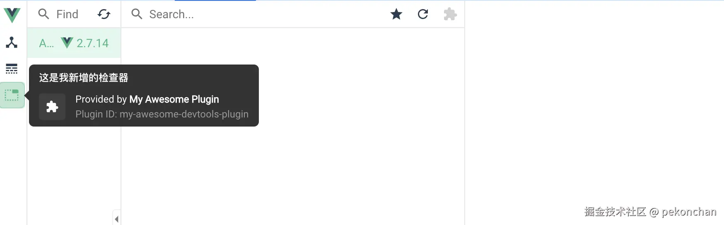
Task: Focus the Find apps input field
Action: point(67,14)
